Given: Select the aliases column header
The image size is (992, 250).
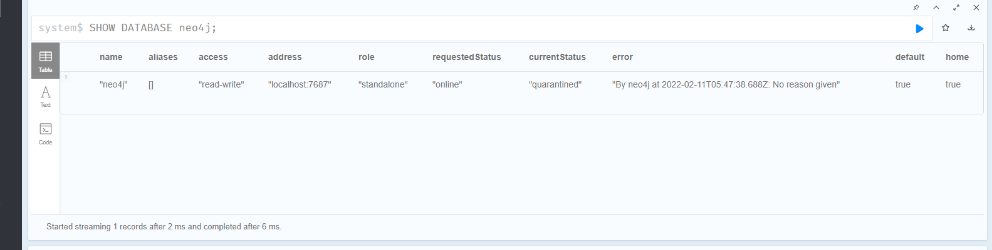Looking at the screenshot, I should coord(163,57).
